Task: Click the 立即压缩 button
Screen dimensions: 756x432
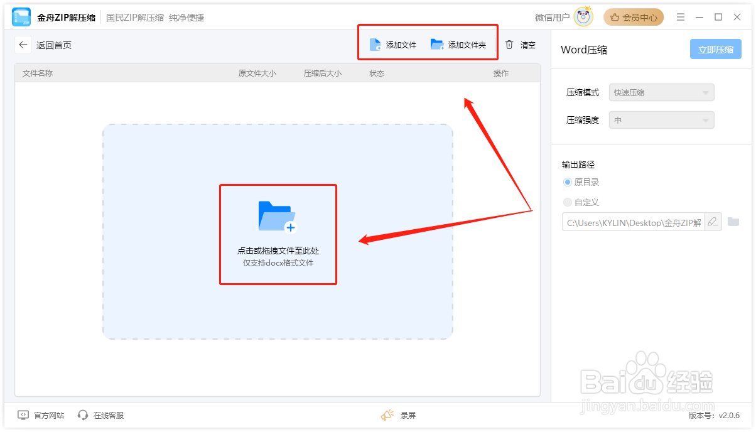Action: click(716, 50)
